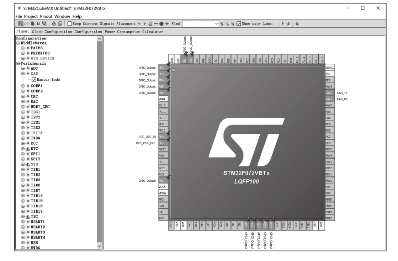Click the Find text input field
The width and height of the screenshot is (398, 261).
[x=198, y=23]
